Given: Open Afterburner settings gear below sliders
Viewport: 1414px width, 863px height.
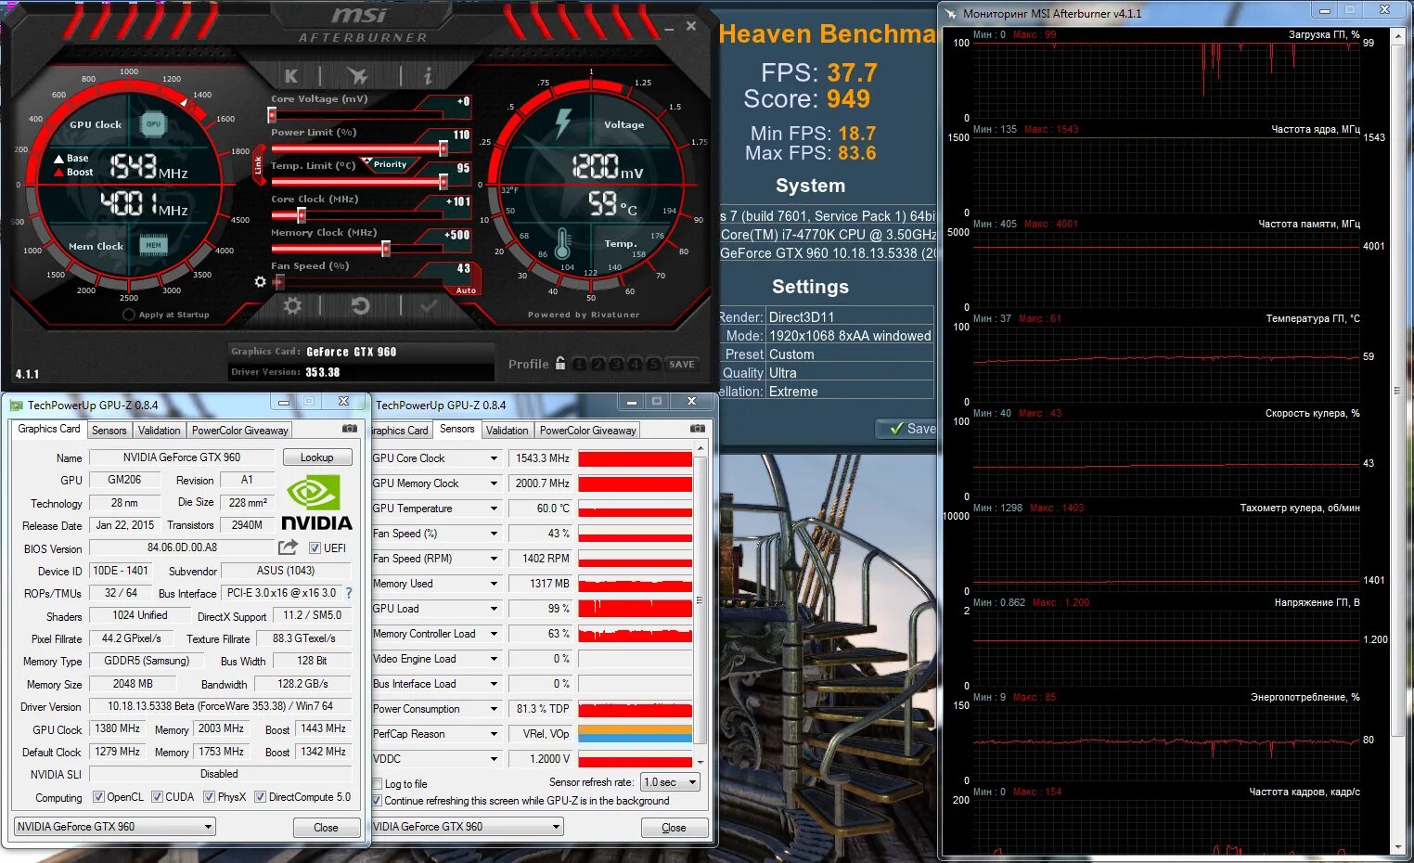Looking at the screenshot, I should 292,305.
